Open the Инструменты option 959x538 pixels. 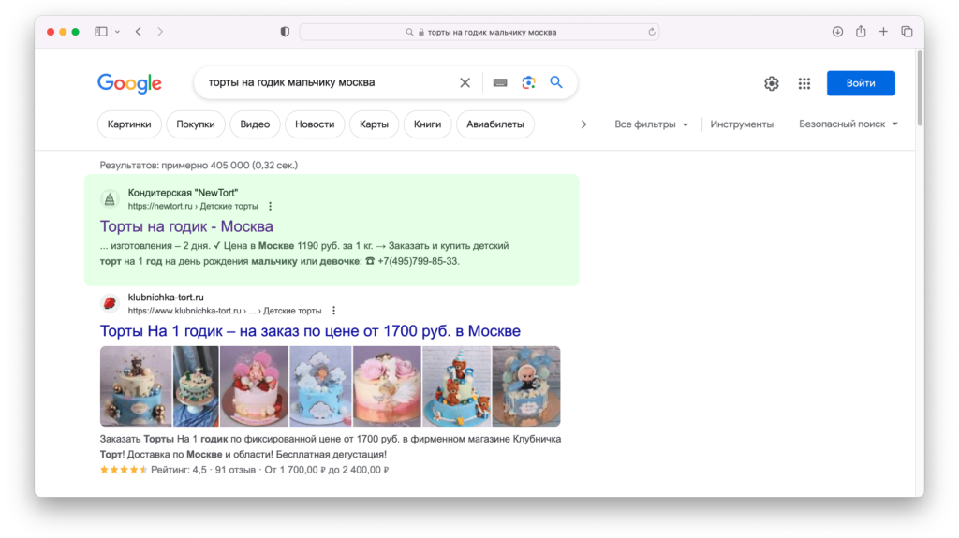pyautogui.click(x=742, y=124)
